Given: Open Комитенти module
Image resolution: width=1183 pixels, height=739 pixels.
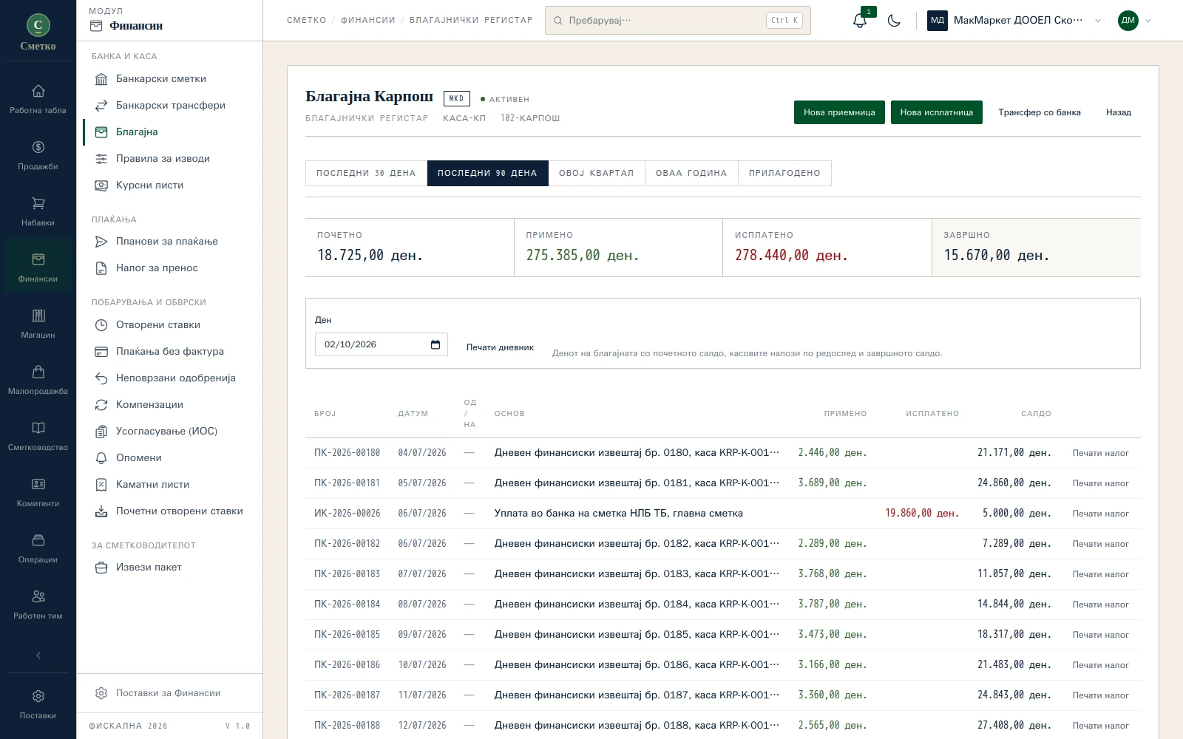Looking at the screenshot, I should pos(38,492).
